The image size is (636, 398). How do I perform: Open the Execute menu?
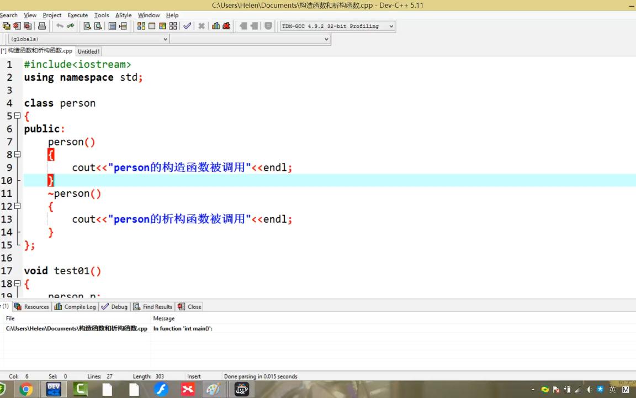coord(77,15)
